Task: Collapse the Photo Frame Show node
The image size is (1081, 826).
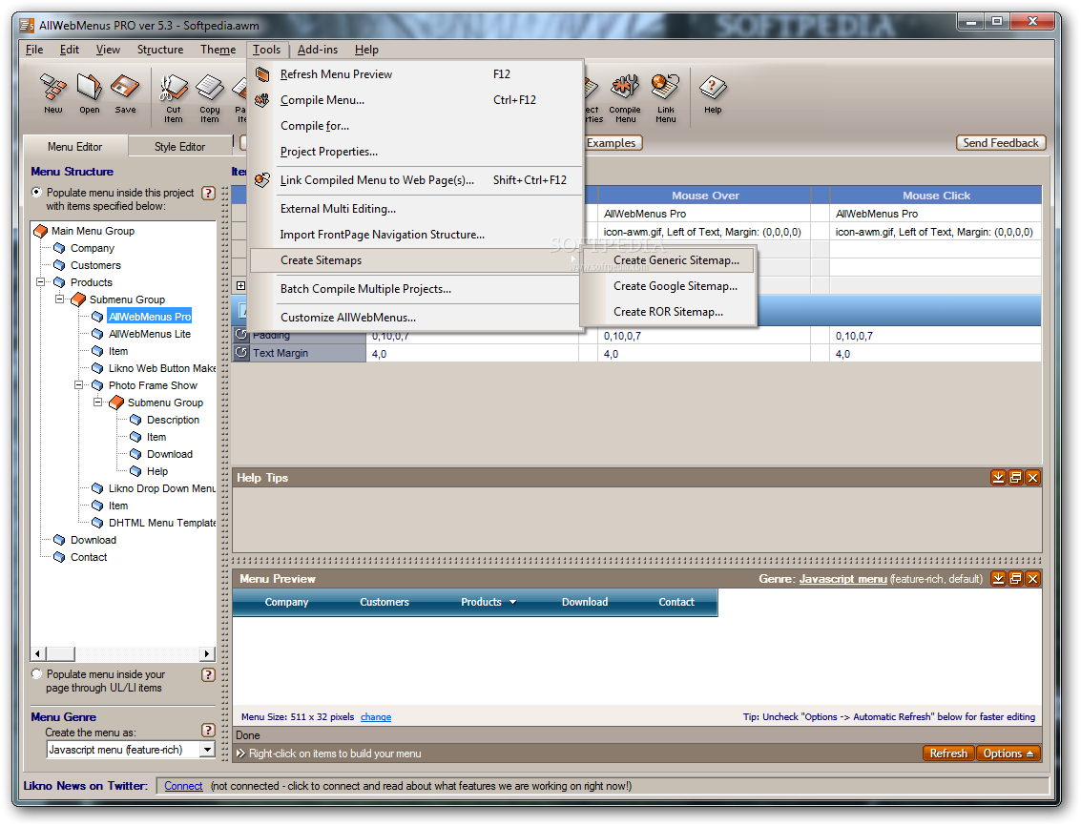Action: tap(78, 385)
